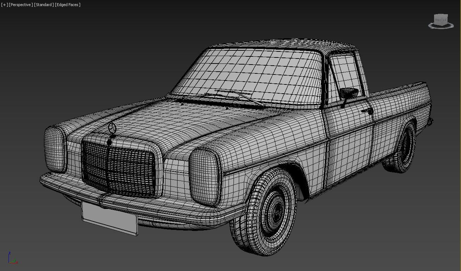461x271 pixels.
Task: Open the Perspective viewport label menu
Action: pos(21,5)
